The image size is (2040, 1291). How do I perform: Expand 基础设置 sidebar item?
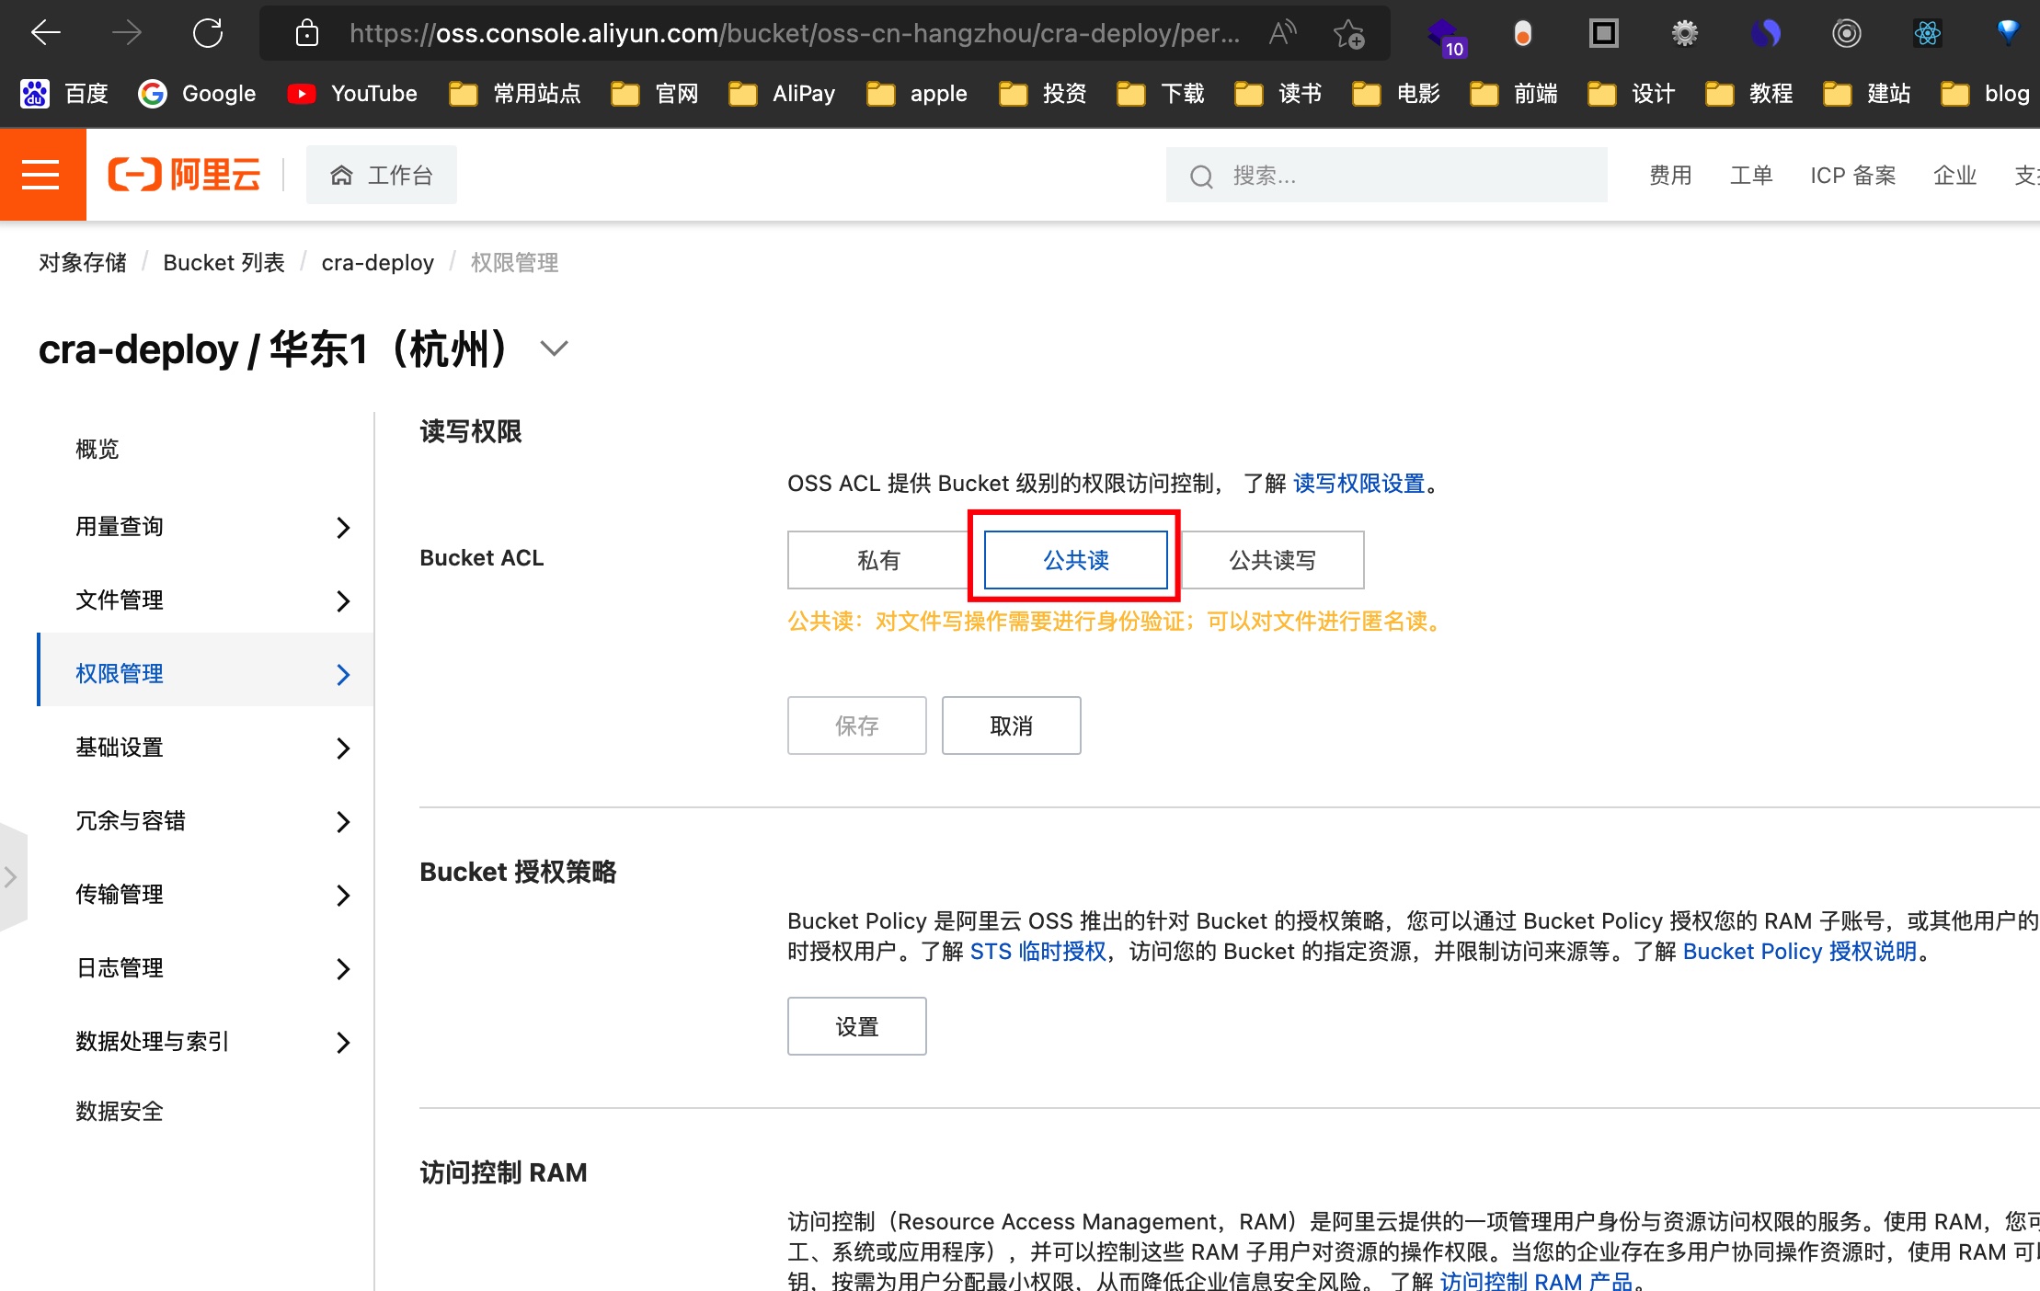coord(206,748)
